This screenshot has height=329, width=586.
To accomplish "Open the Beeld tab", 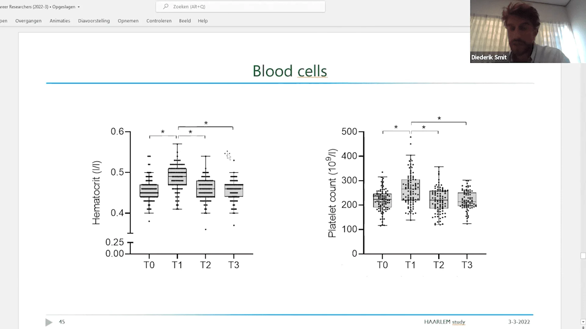I will click(185, 21).
